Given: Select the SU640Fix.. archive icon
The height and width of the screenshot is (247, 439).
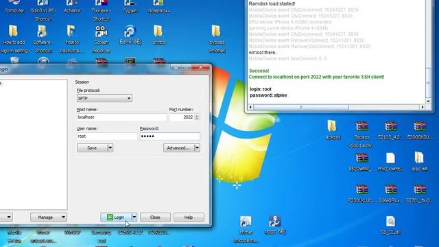Looking at the screenshot, I should click(390, 193).
